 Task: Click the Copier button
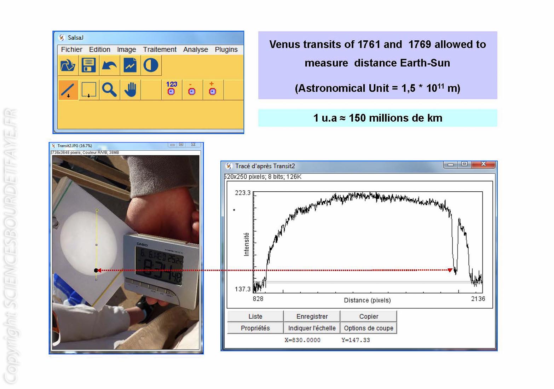click(x=369, y=317)
